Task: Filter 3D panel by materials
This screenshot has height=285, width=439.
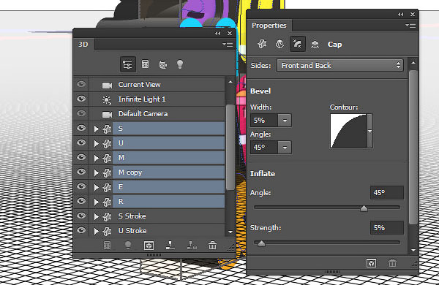Action: [x=163, y=64]
